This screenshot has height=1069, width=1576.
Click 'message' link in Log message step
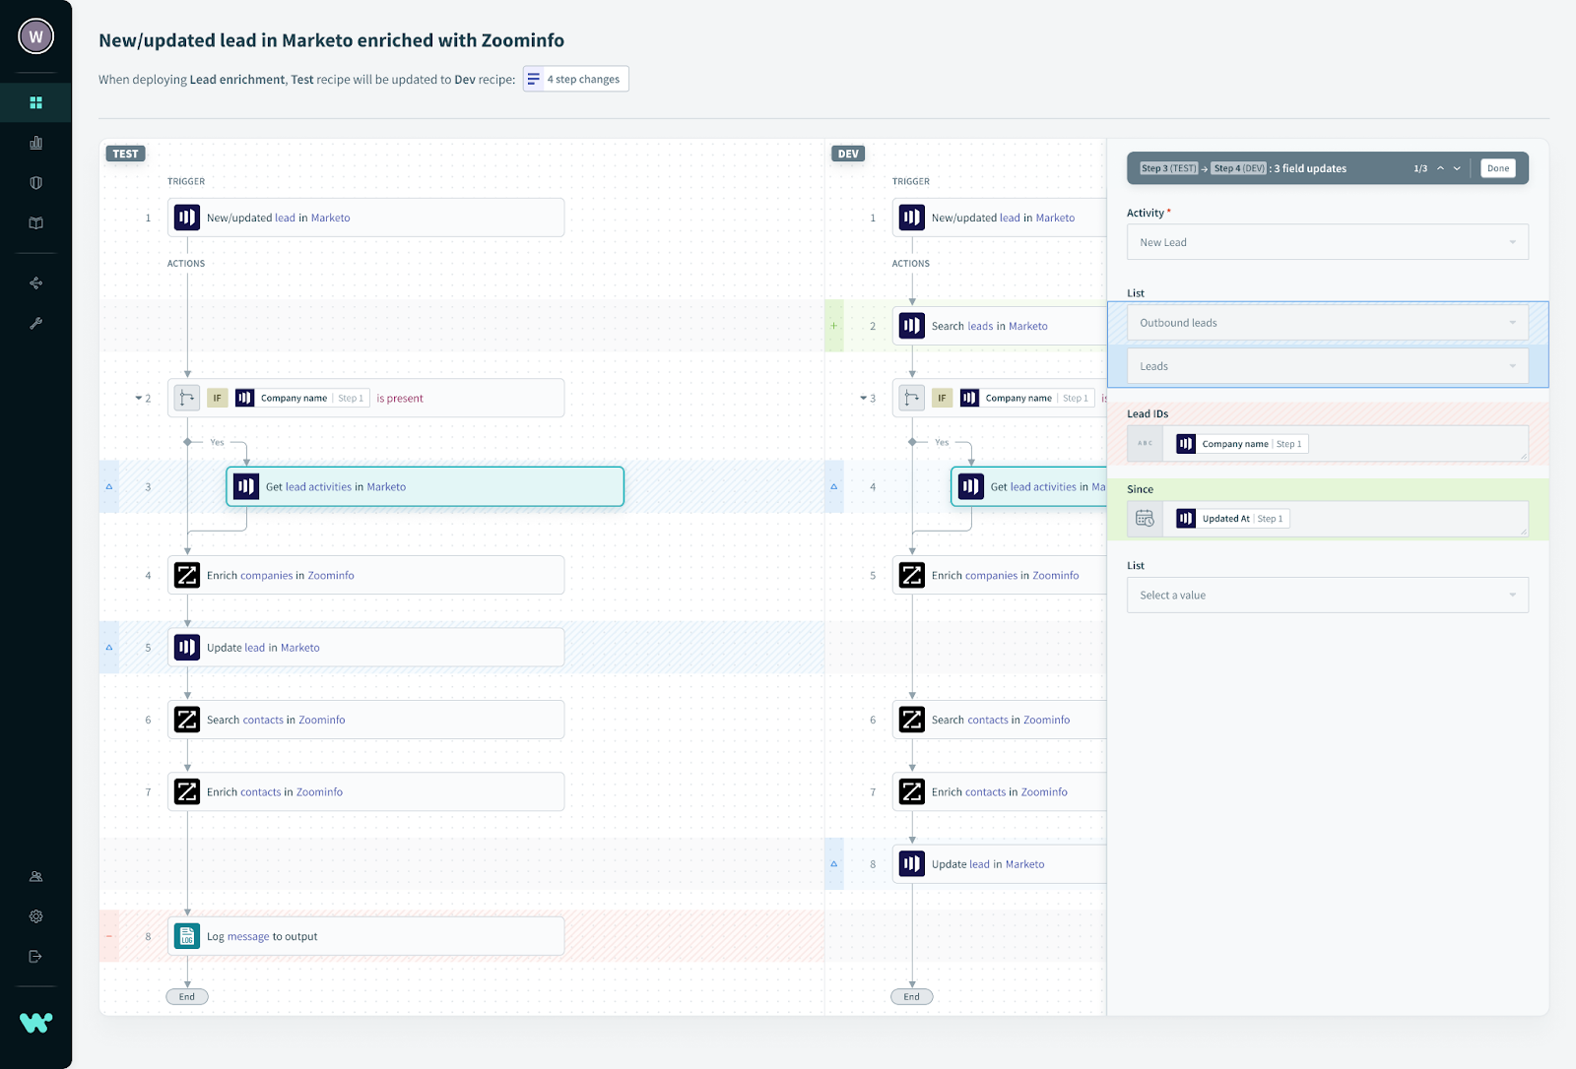coord(248,936)
